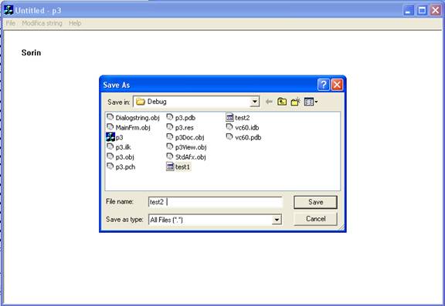Close the Save As dialog
The height and width of the screenshot is (306, 445).
[x=337, y=84]
